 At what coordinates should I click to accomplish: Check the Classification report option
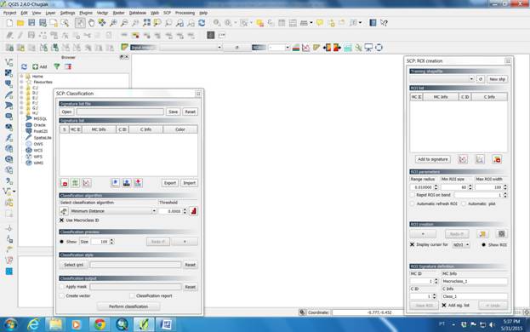tap(132, 296)
